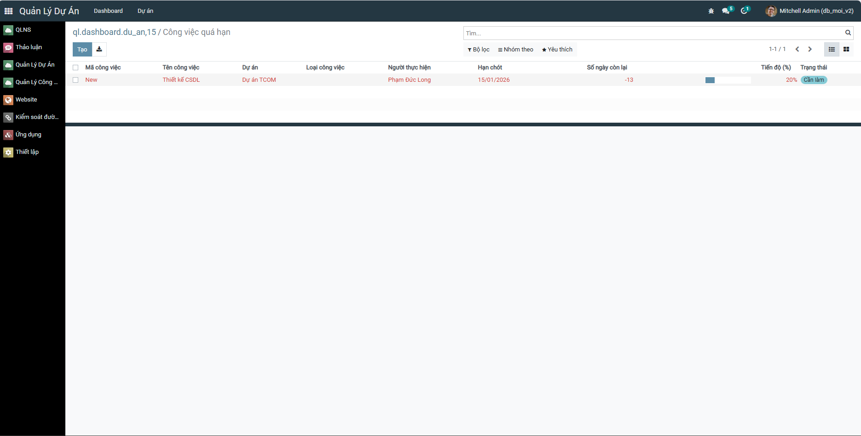Select Thảo luận in the sidebar
Screen dimensions: 861x436
[29, 47]
